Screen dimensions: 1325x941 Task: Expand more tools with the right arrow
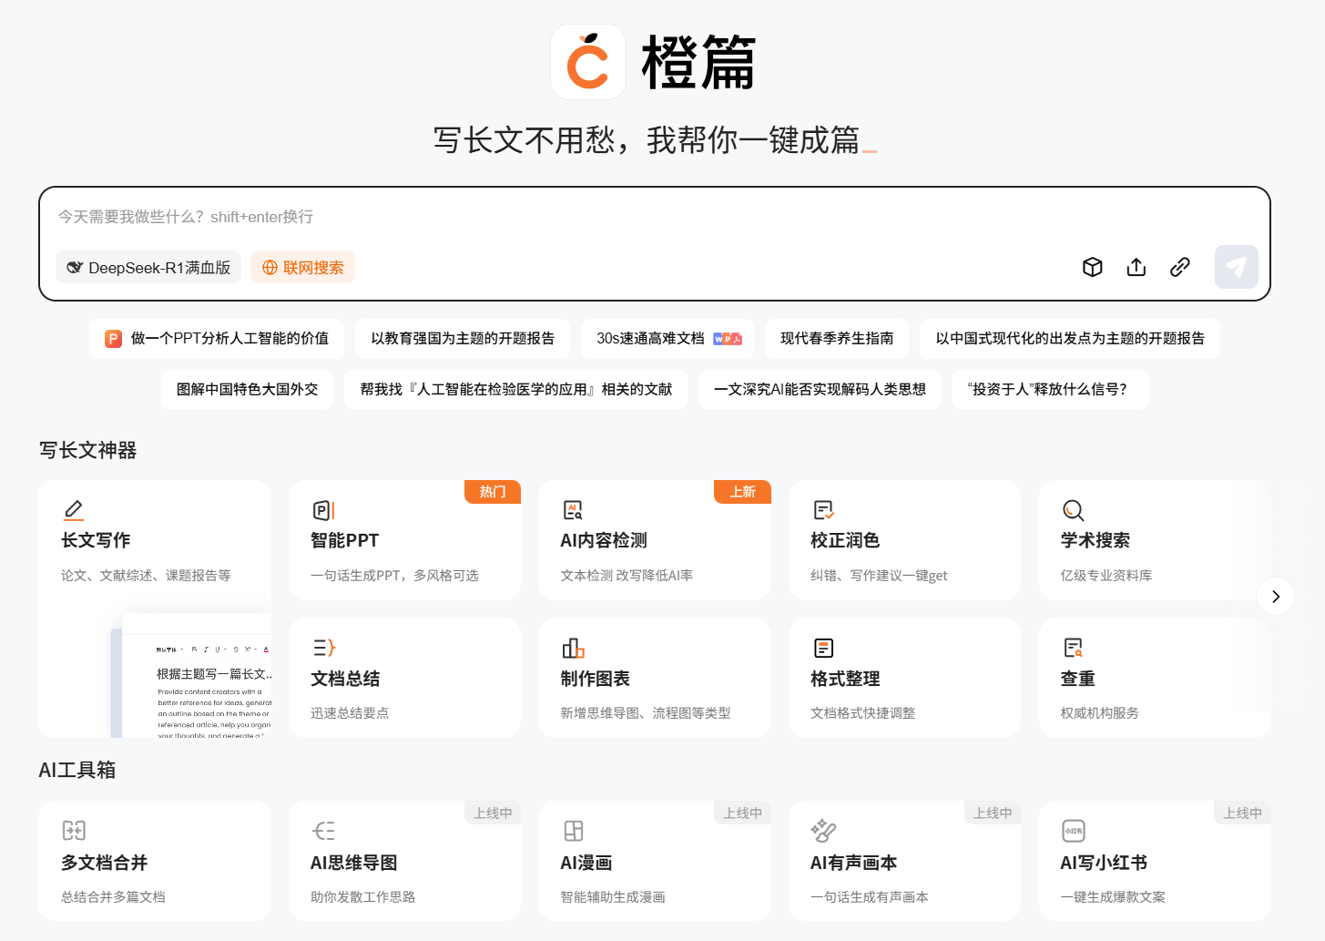pos(1275,596)
